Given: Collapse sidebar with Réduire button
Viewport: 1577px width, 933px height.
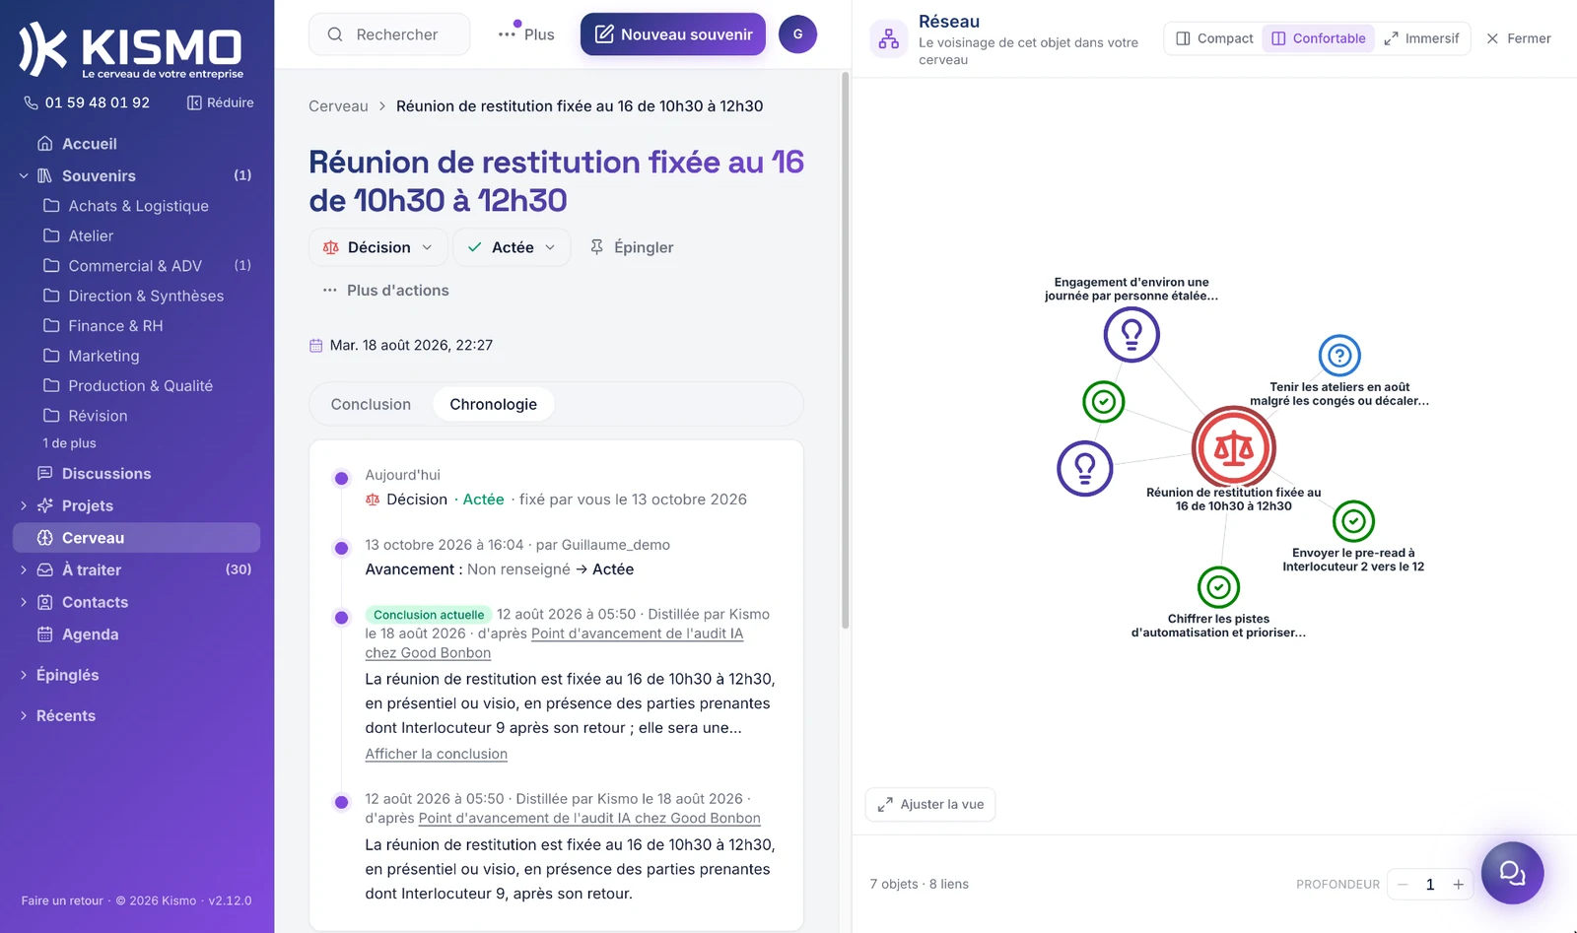Looking at the screenshot, I should tap(221, 102).
